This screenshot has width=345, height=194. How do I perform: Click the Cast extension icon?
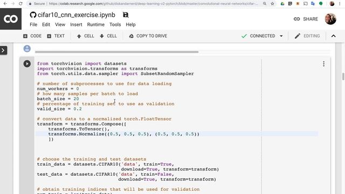[x=306, y=4]
